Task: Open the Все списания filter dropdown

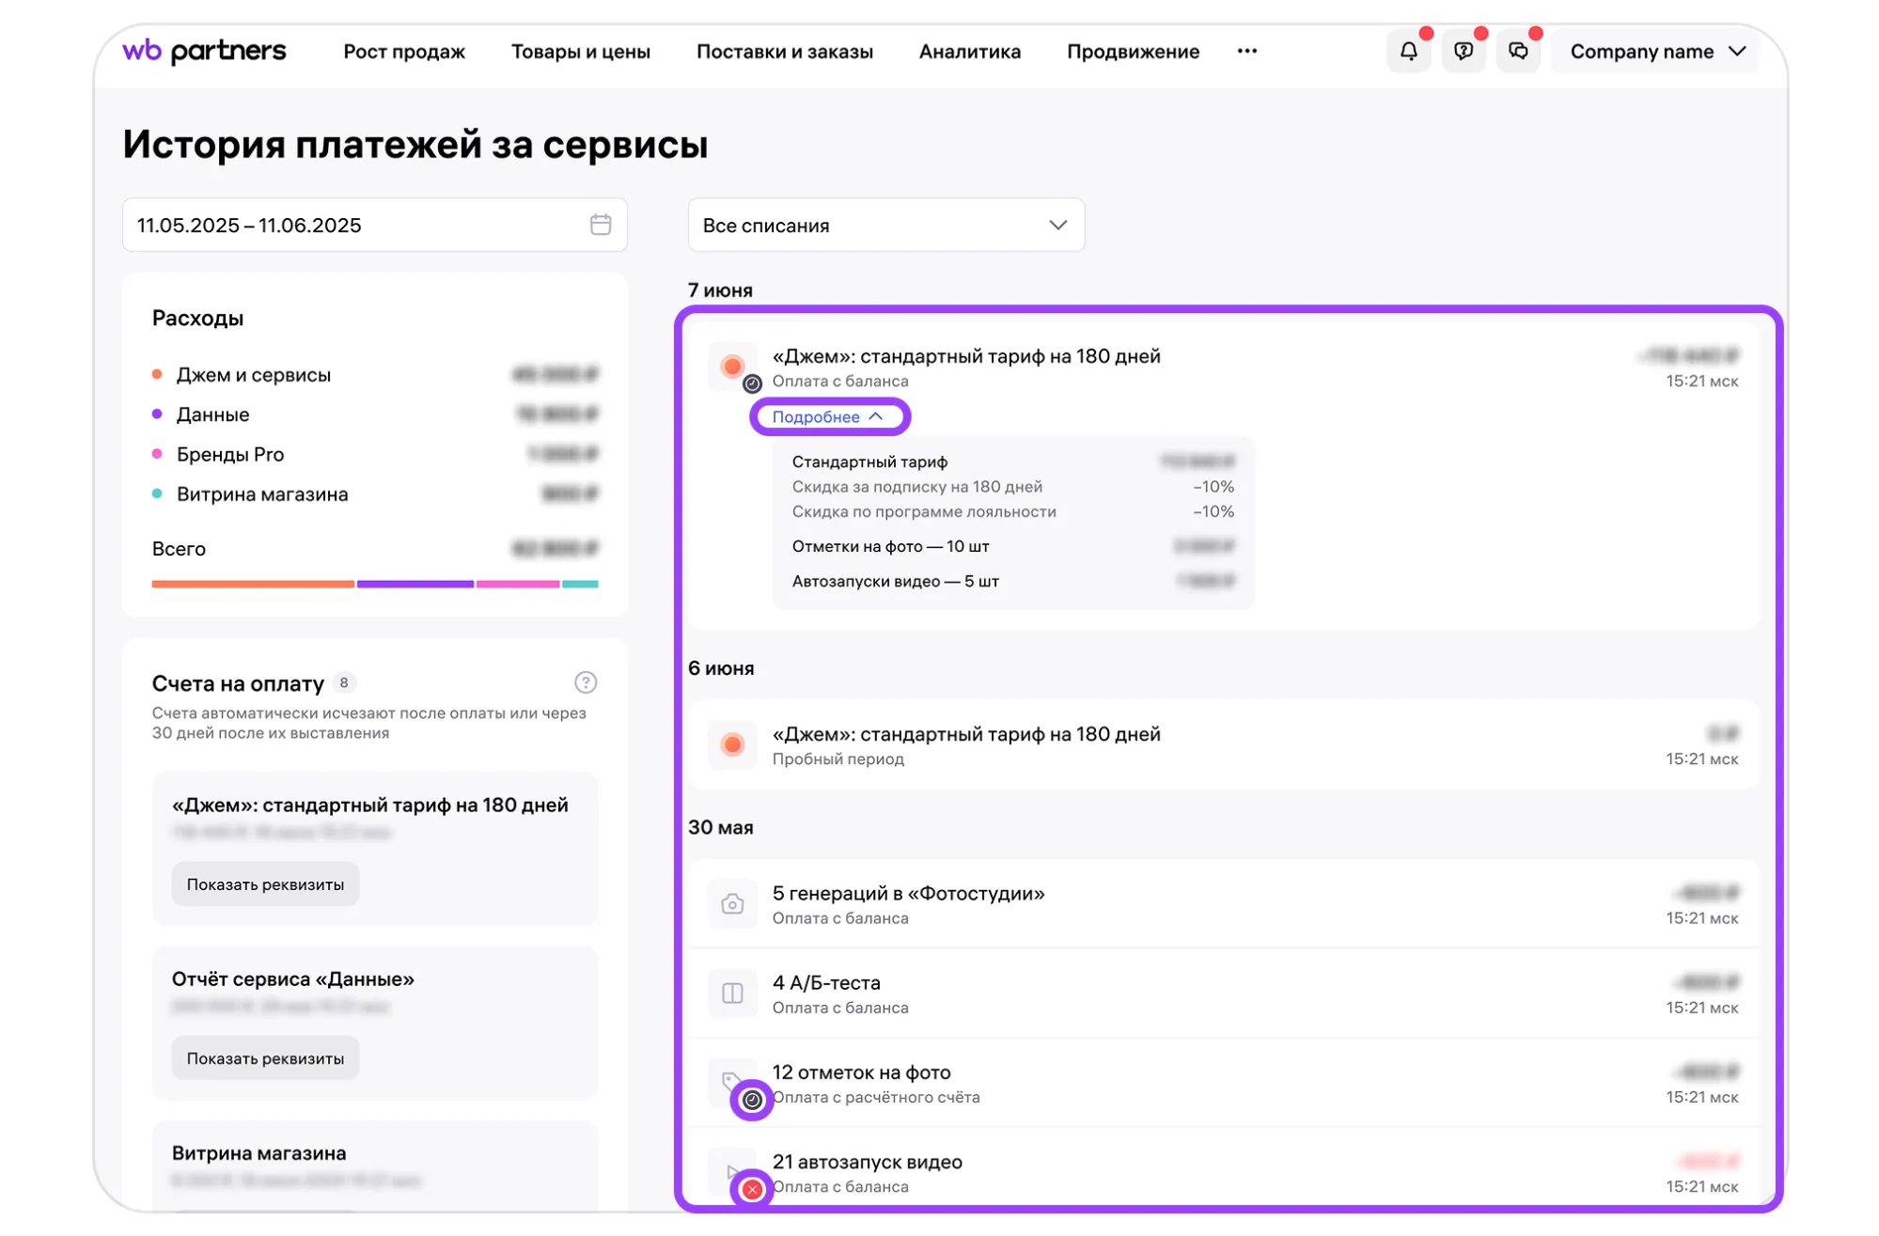Action: pyautogui.click(x=885, y=226)
